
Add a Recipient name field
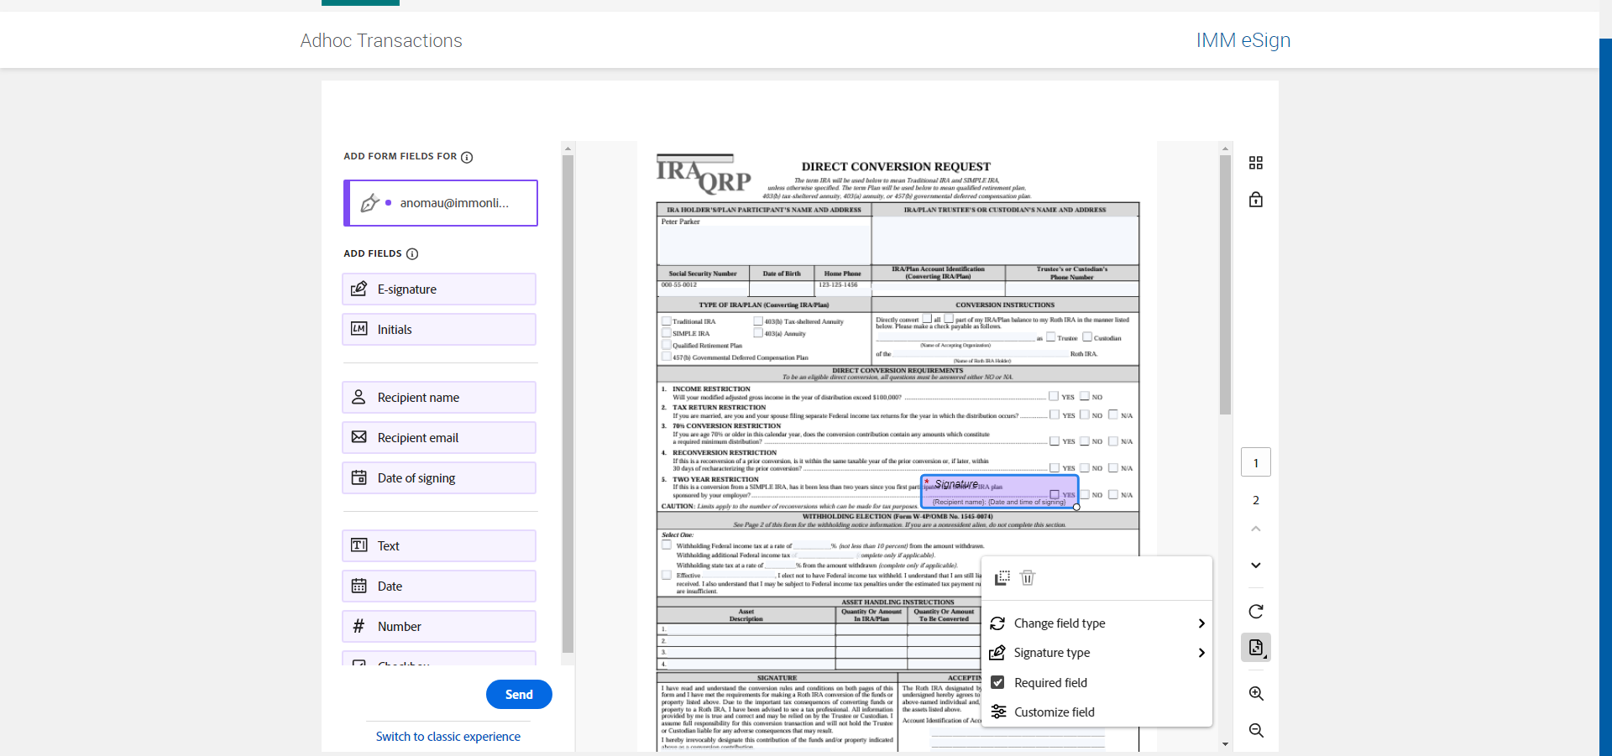[439, 398]
